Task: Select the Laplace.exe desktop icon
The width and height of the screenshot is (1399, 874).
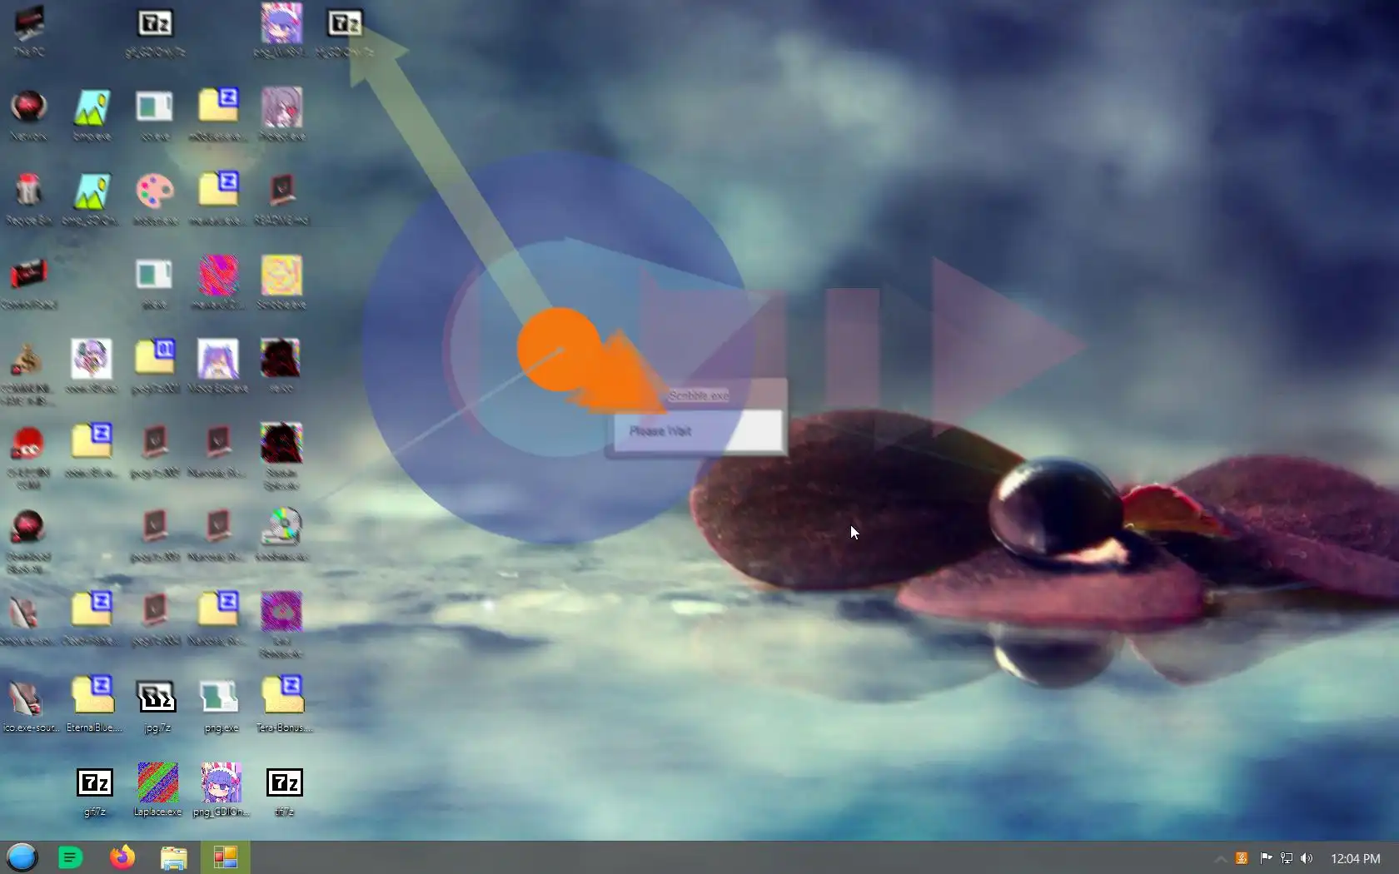Action: (157, 790)
